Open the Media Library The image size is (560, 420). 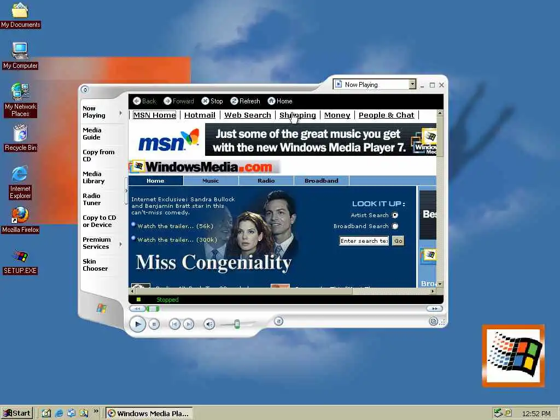(x=94, y=177)
